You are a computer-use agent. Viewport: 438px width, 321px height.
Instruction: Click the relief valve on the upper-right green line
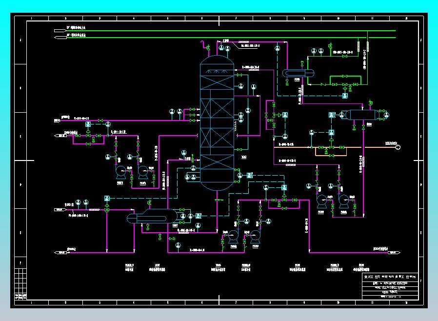330,45
